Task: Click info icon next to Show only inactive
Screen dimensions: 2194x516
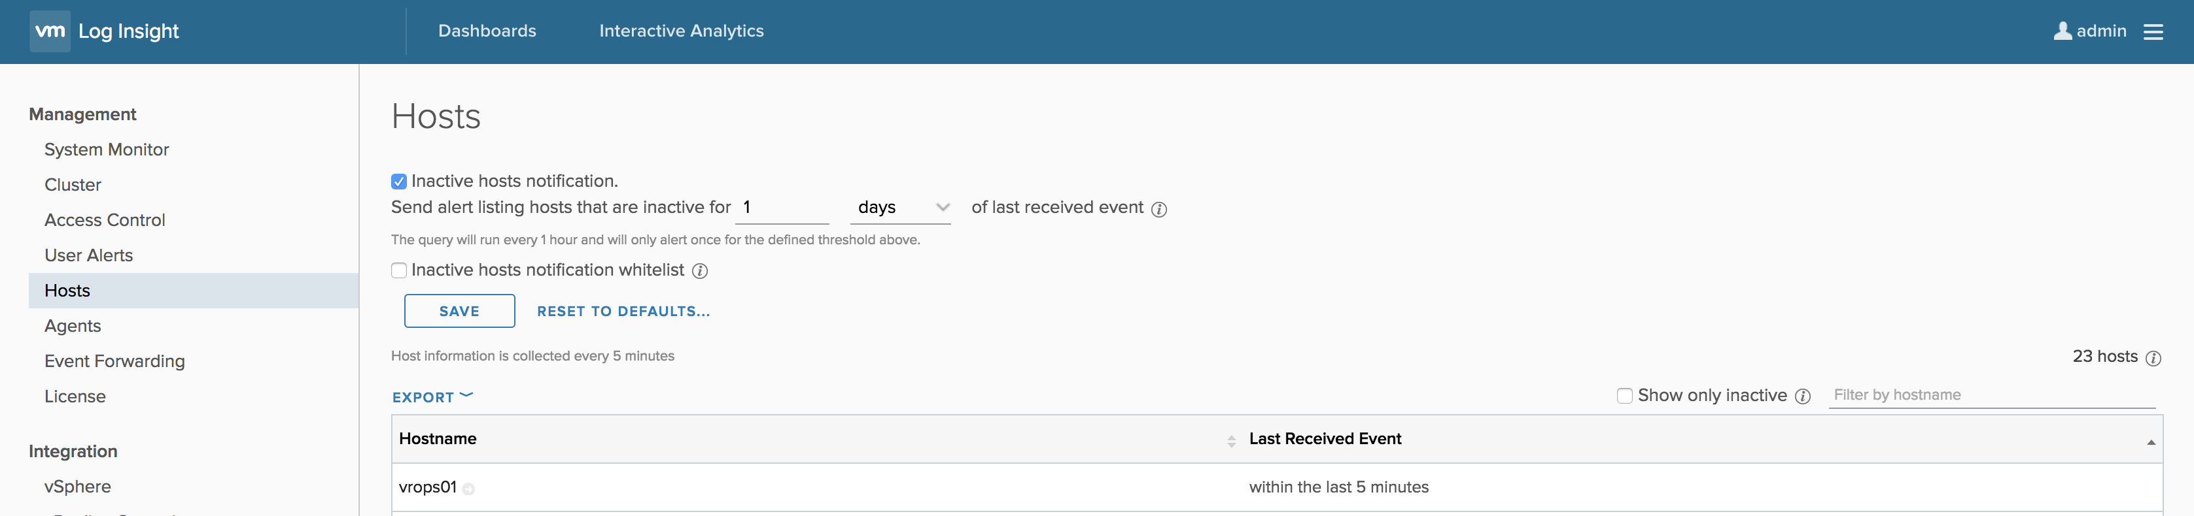Action: click(x=1802, y=396)
